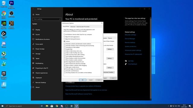This screenshot has height=108, width=193.
Task: Open the Advanced system settings link
Action: tap(133, 50)
